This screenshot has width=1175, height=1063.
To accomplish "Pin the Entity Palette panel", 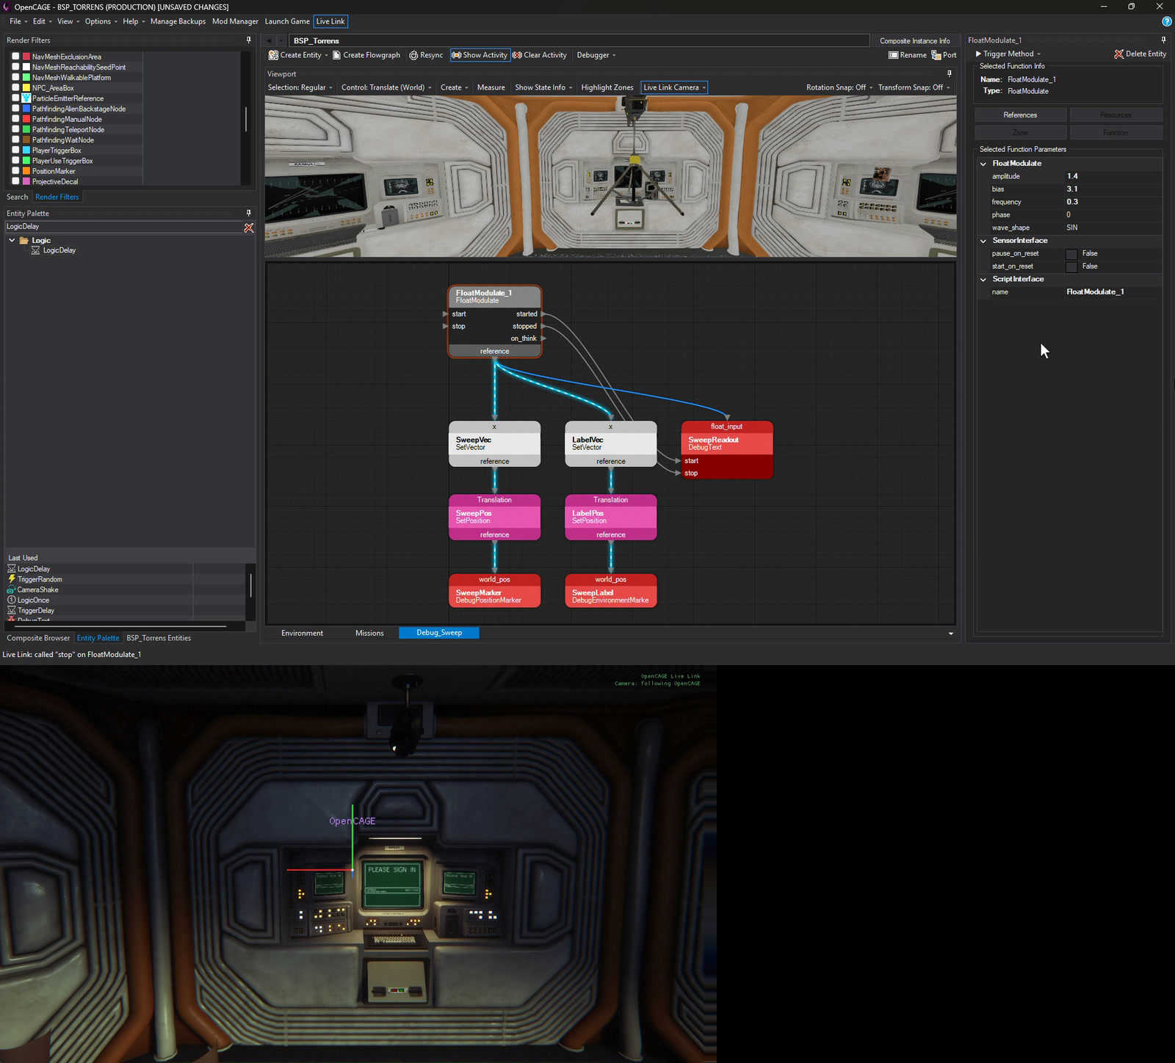I will pyautogui.click(x=249, y=213).
